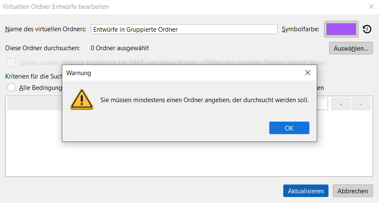Cancel with the Abbrechen button
The width and height of the screenshot is (379, 203).
[x=353, y=191]
